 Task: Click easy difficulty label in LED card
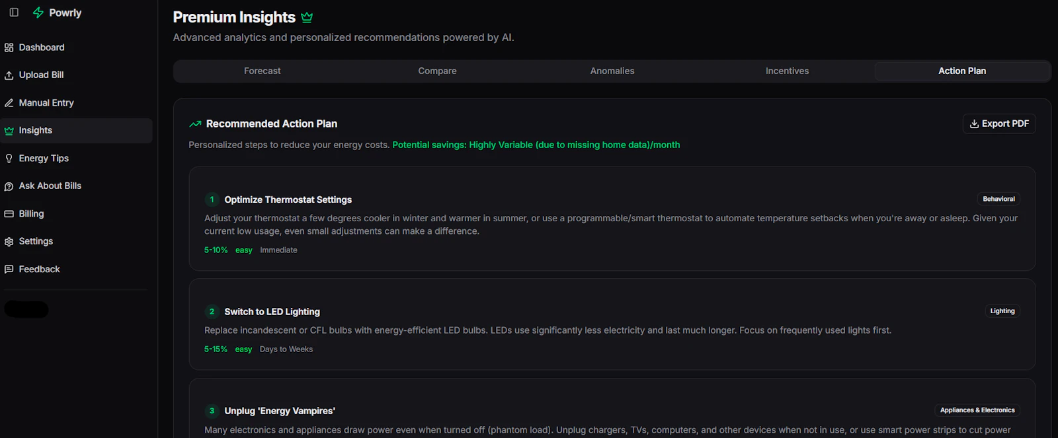[x=244, y=349]
